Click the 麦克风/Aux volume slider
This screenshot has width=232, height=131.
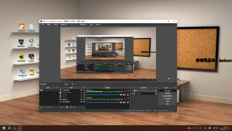104,95
